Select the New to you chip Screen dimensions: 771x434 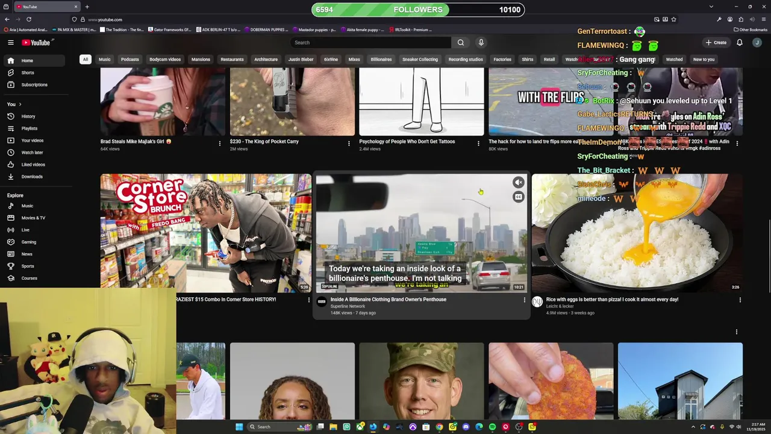click(704, 60)
